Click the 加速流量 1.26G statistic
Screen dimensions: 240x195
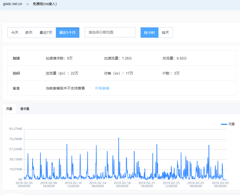(118, 58)
